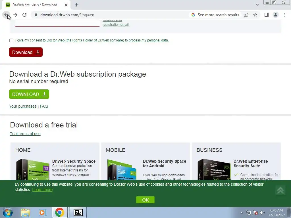This screenshot has width=291, height=218.
Task: Click the MOBILE category heading
Action: coord(115,150)
